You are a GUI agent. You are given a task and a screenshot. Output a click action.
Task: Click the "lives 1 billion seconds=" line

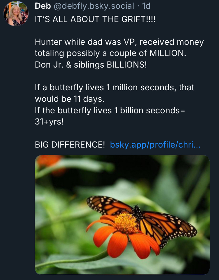click(x=110, y=110)
